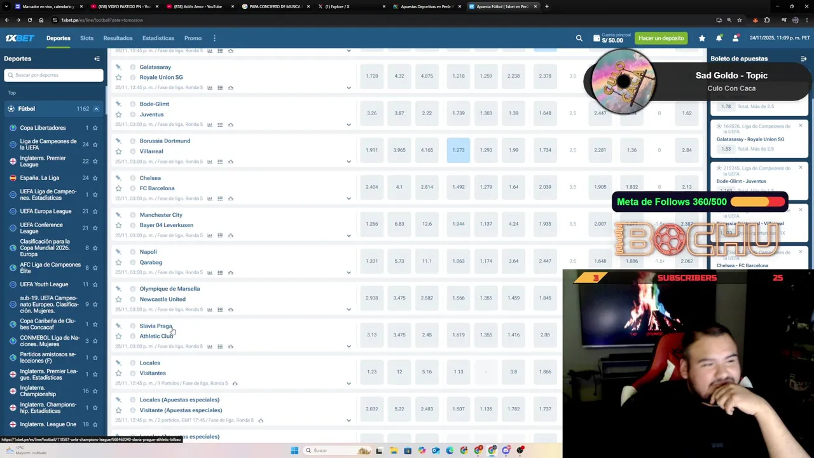Select odds 1.273 for Borussia Dortmund match
The width and height of the screenshot is (814, 458).
(459, 150)
